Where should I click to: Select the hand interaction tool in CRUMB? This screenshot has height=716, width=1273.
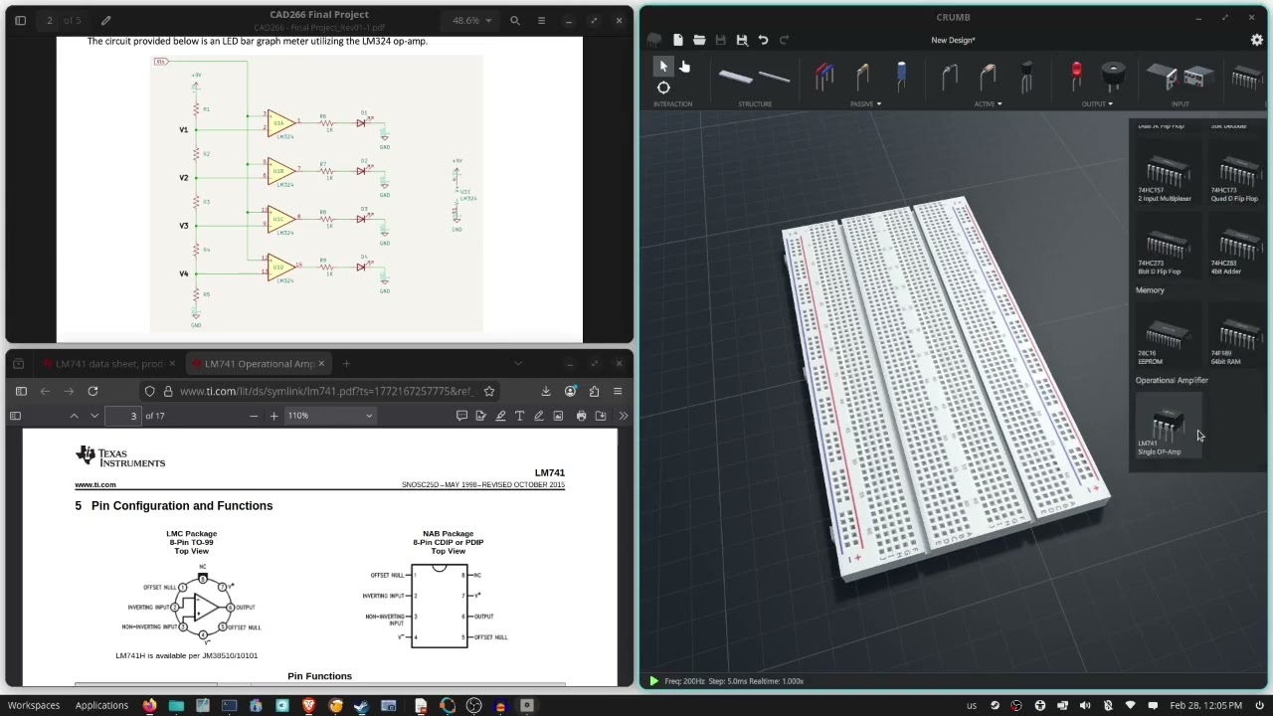pos(685,67)
